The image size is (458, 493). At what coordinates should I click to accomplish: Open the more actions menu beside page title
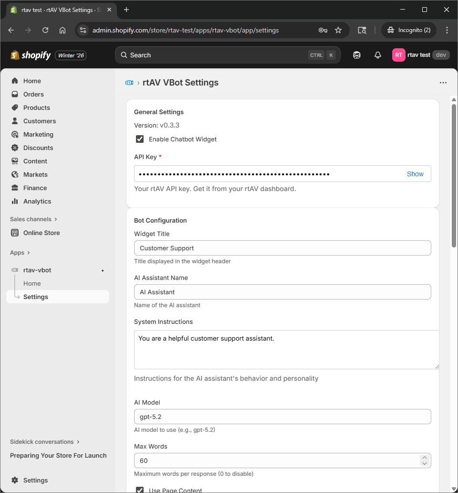tap(443, 83)
